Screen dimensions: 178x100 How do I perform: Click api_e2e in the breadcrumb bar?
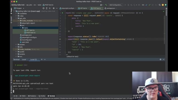click(x=29, y=5)
